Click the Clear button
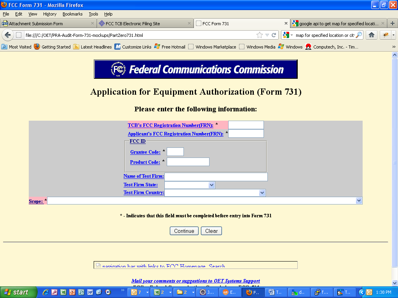Image resolution: width=398 pixels, height=298 pixels. point(211,231)
